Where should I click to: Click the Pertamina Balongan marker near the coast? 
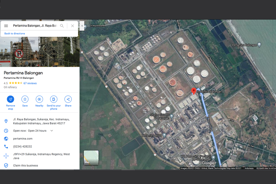pos(259,45)
